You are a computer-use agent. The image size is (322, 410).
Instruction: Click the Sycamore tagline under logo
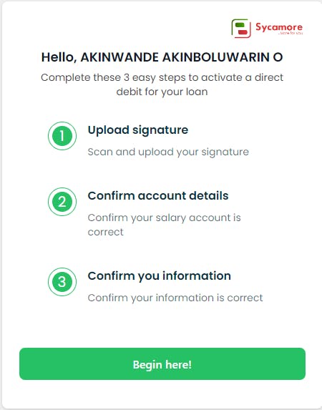pos(291,34)
